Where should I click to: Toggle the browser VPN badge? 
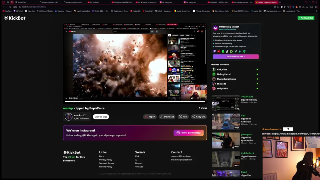[x=15, y=7]
